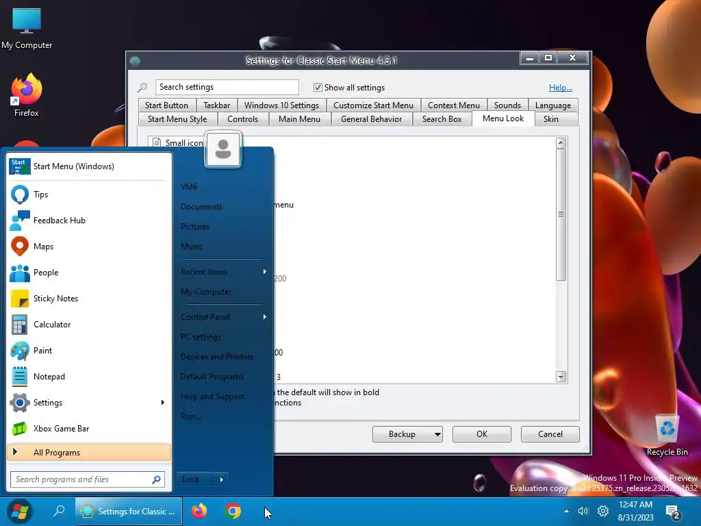Click the start menu search magnifier
The image size is (701, 526).
pos(156,479)
